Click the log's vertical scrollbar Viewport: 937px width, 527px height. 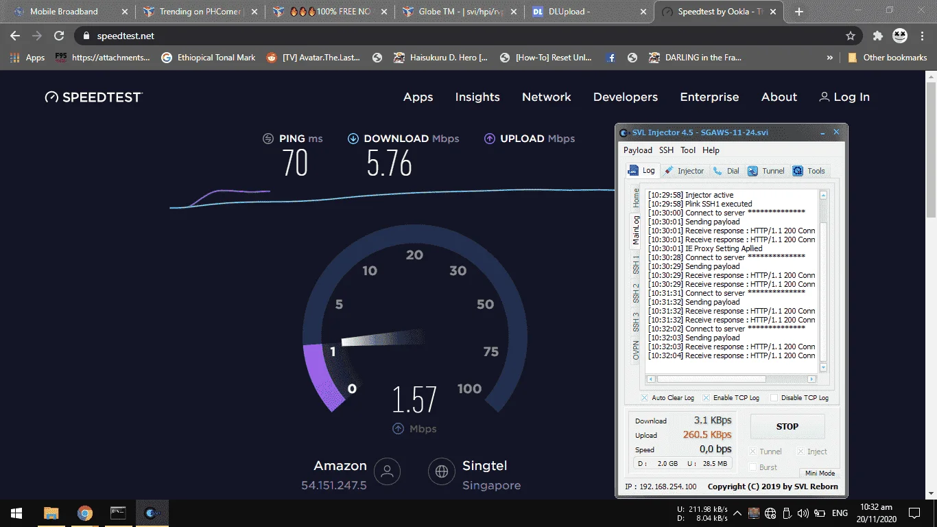[x=824, y=282]
